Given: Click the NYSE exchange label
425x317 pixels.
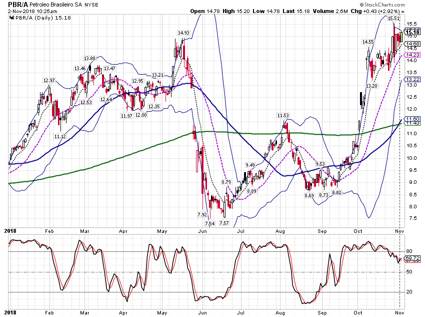Looking at the screenshot, I should click(91, 5).
